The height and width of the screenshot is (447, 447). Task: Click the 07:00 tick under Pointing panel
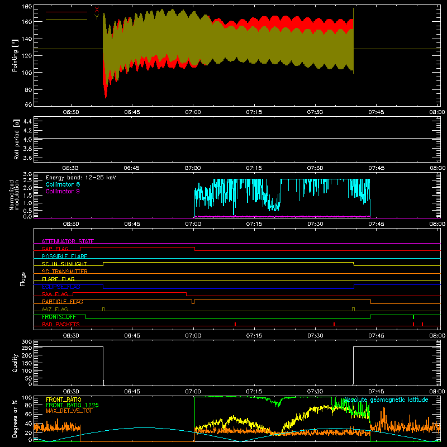point(193,112)
